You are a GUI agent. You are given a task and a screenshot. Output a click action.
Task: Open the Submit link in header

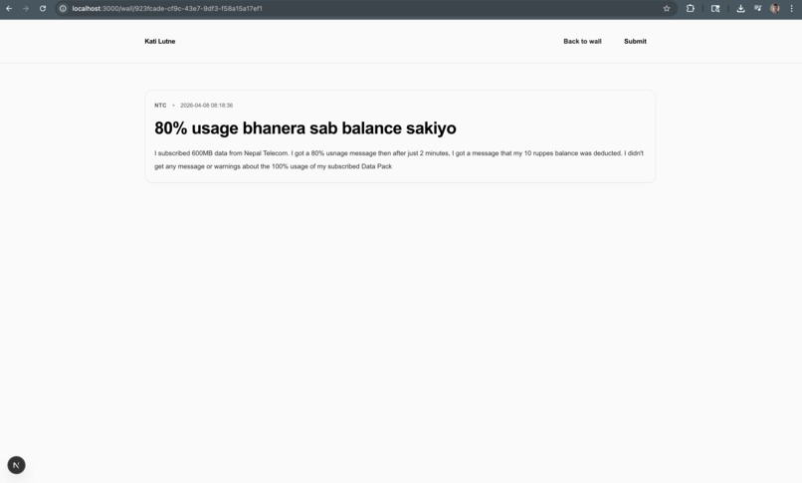point(635,42)
